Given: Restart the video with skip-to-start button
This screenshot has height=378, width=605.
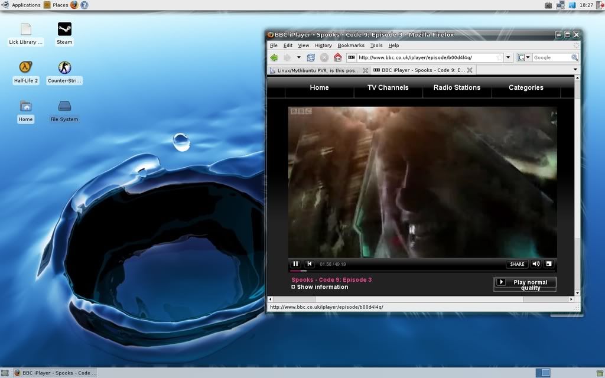Looking at the screenshot, I should [309, 264].
